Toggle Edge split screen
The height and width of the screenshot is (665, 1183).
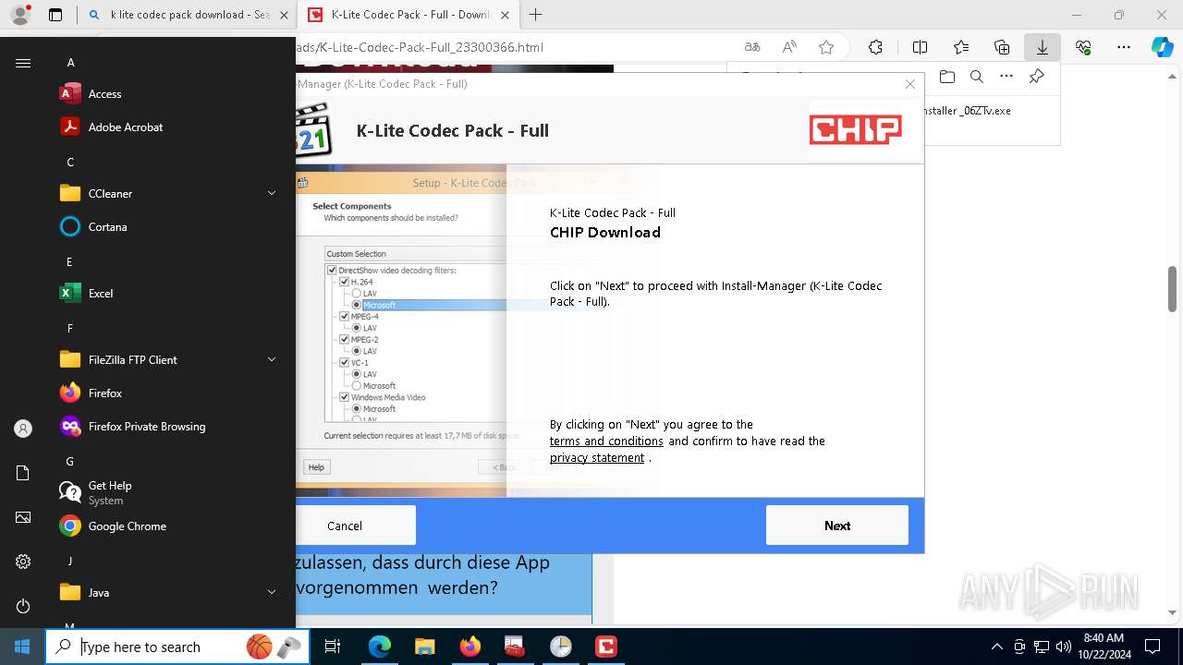coord(920,47)
